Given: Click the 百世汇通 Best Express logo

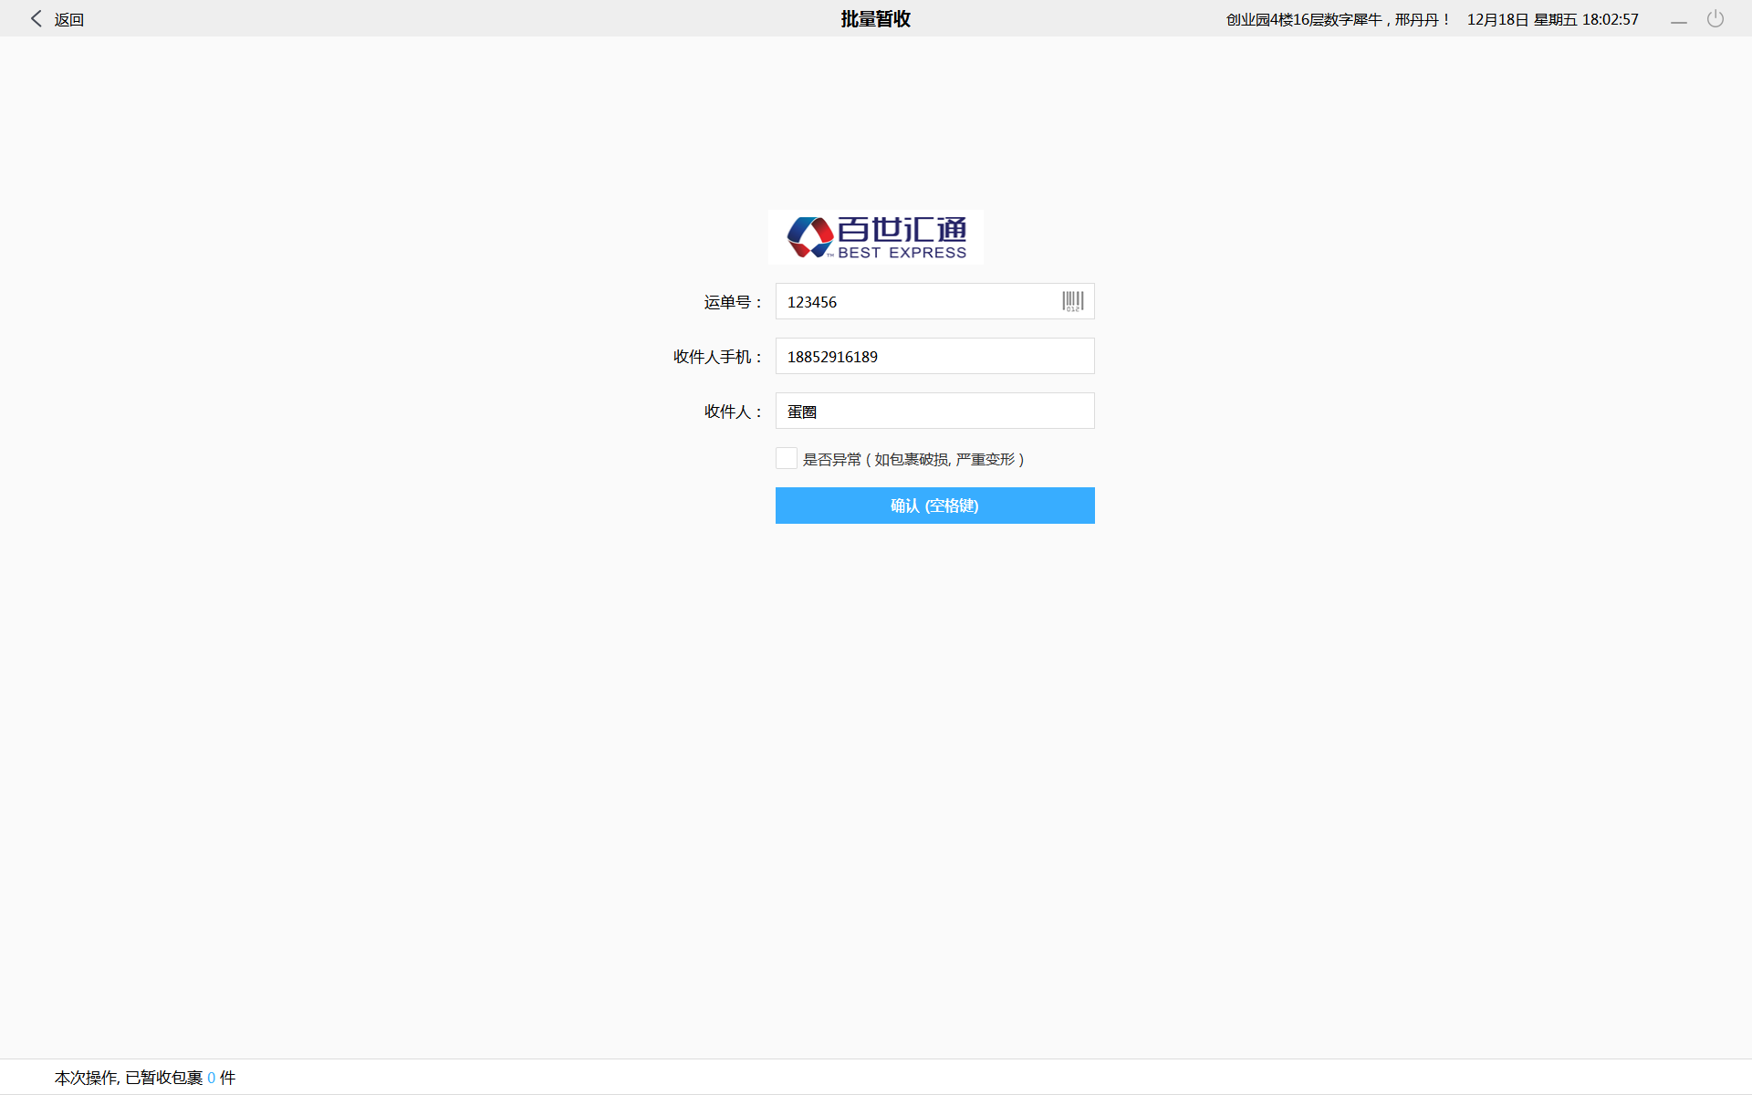Looking at the screenshot, I should (x=876, y=237).
